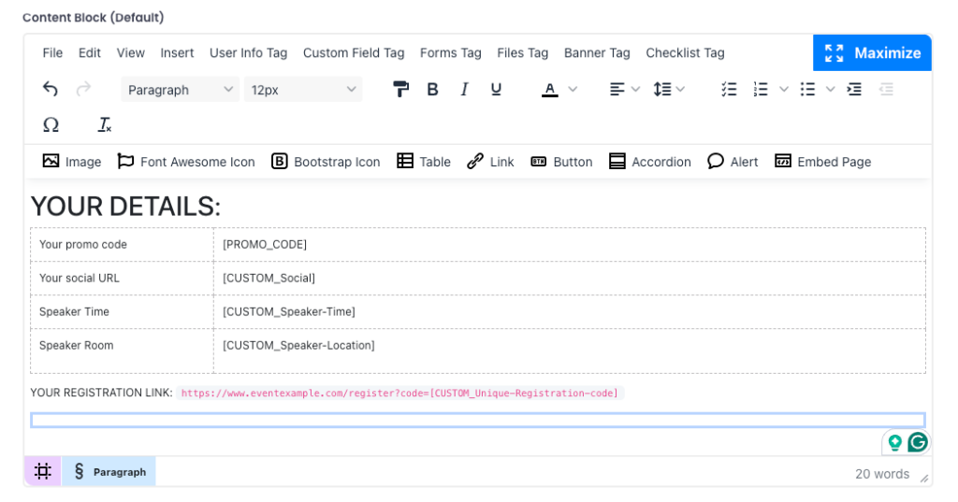Insert a Font Awesome Icon
The width and height of the screenshot is (958, 502).
(185, 162)
